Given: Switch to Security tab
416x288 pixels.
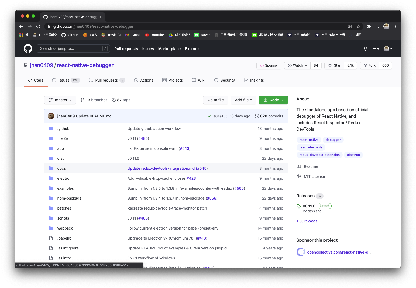Looking at the screenshot, I should [x=225, y=80].
